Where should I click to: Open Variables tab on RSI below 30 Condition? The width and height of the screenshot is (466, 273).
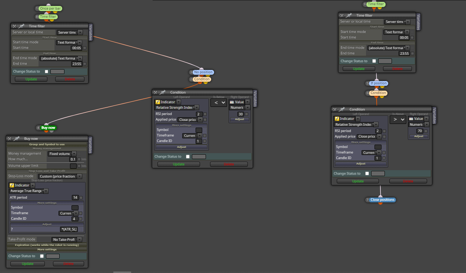coord(254,99)
